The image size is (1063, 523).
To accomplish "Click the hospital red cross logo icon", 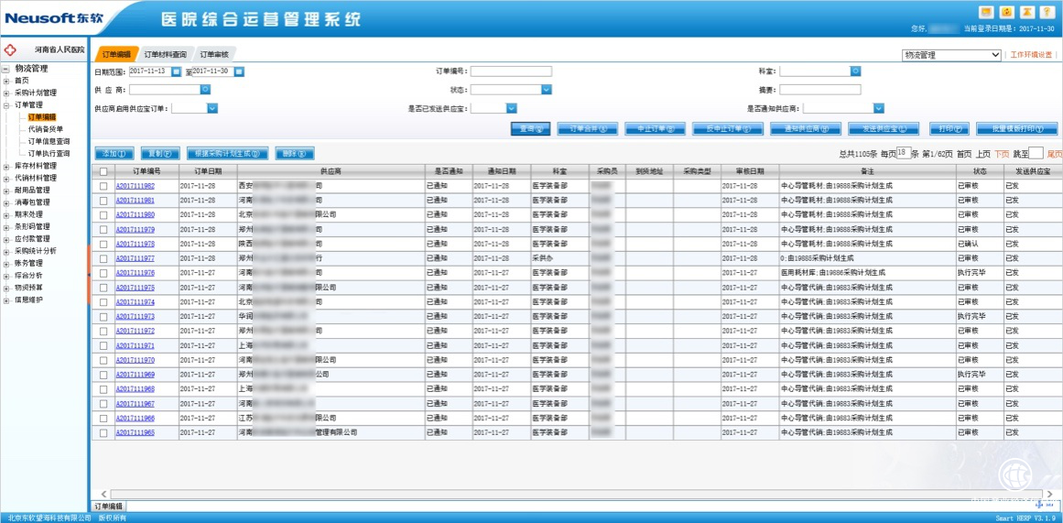I will (x=11, y=49).
